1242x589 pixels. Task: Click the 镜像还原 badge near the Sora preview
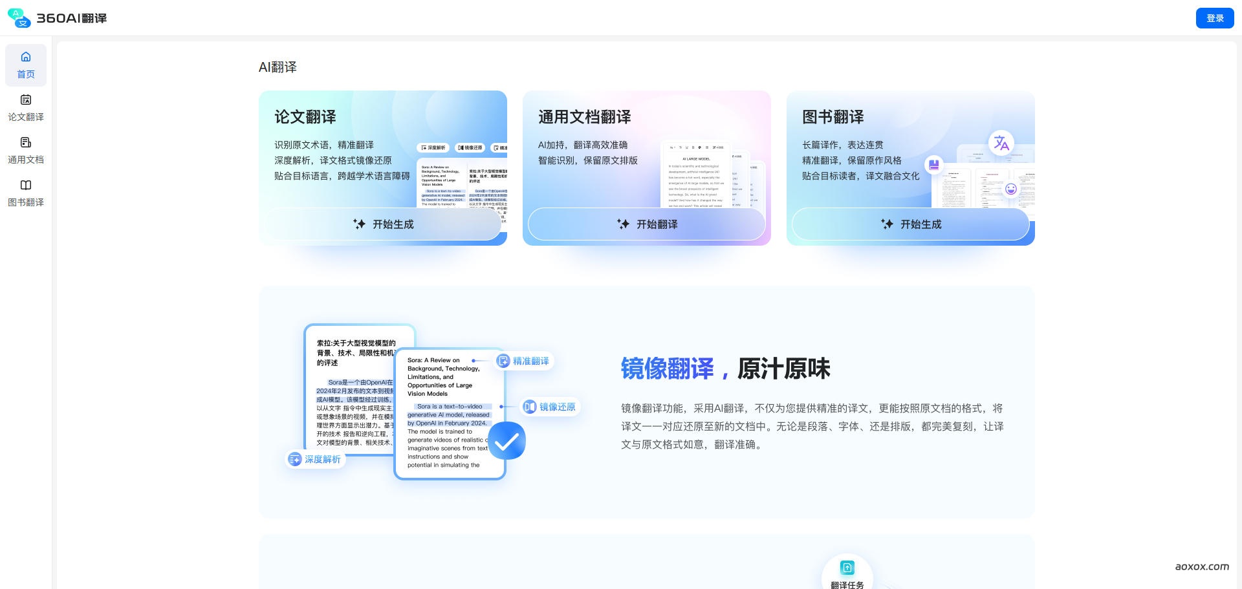click(550, 407)
